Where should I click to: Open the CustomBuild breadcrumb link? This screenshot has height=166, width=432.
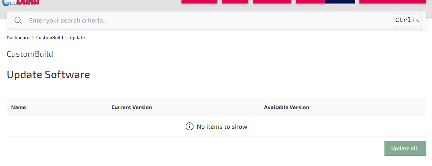click(x=49, y=38)
